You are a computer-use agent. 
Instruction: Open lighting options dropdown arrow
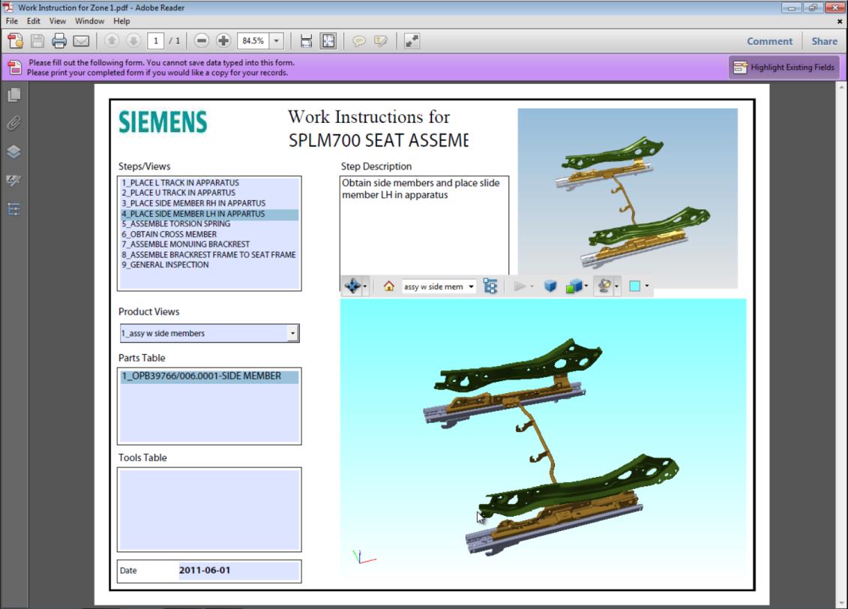click(x=616, y=286)
